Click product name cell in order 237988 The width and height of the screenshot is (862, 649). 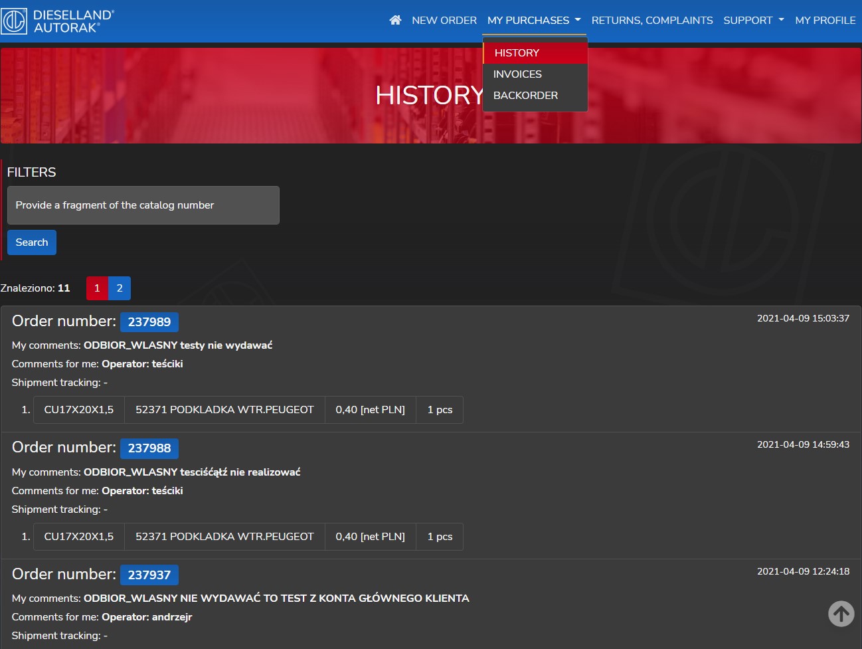(x=224, y=537)
